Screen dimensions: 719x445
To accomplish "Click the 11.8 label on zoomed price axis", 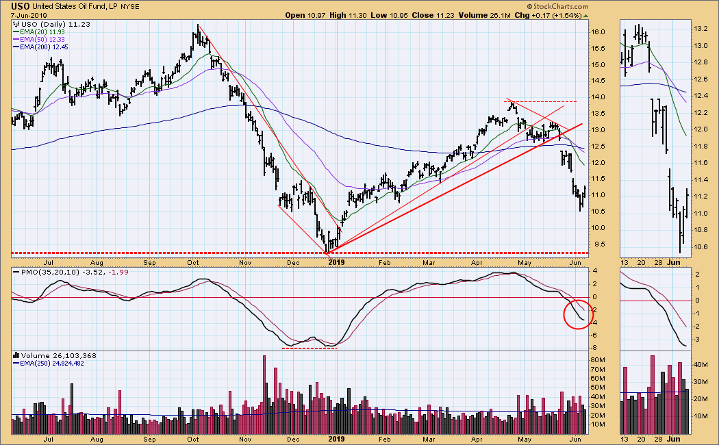I will 701,147.
